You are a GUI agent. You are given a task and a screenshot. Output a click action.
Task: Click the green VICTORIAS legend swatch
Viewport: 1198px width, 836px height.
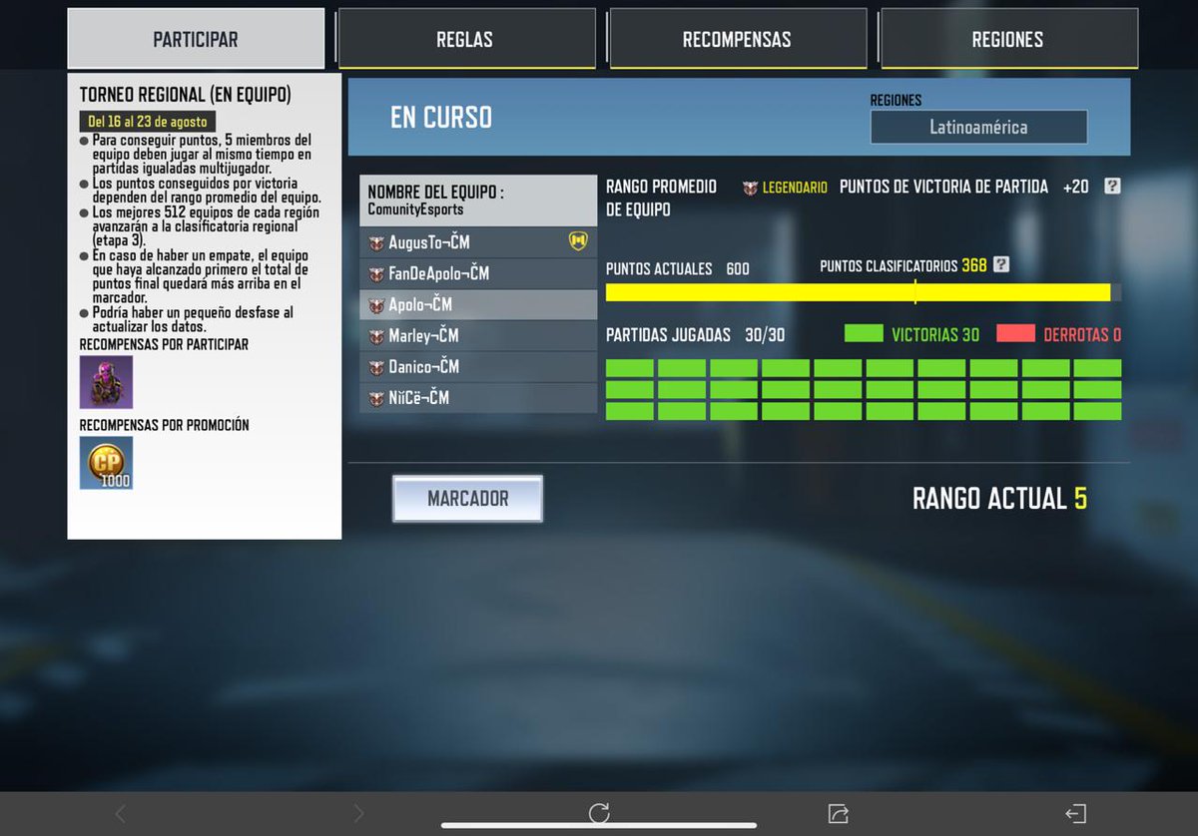(864, 333)
